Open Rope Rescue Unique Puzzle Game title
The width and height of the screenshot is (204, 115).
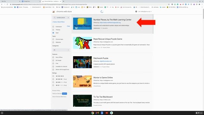click(x=108, y=39)
